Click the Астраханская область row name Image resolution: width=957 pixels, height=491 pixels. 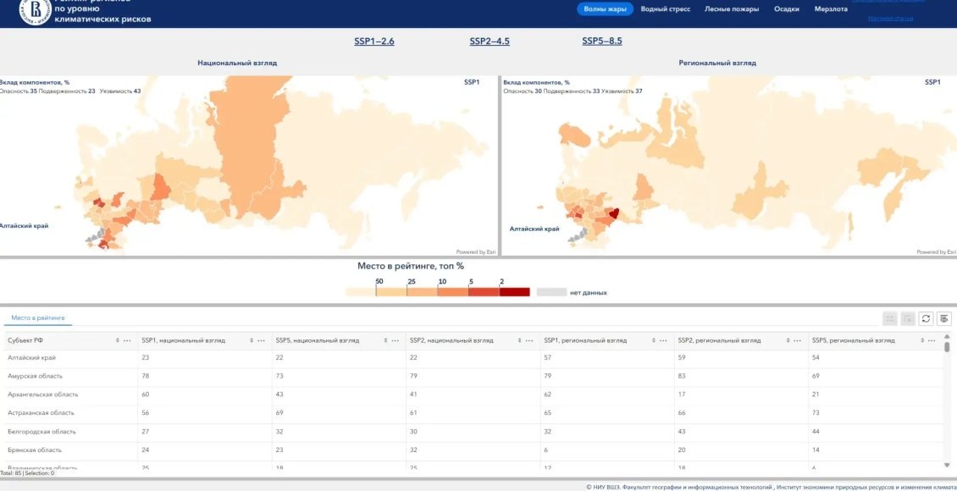(x=41, y=413)
